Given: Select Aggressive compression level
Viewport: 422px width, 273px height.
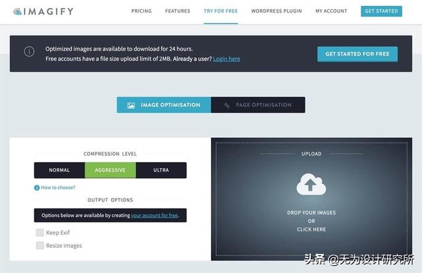Looking at the screenshot, I should 110,170.
